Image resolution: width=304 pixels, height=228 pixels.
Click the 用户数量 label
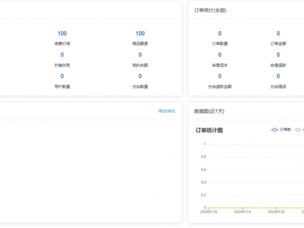pos(62,87)
